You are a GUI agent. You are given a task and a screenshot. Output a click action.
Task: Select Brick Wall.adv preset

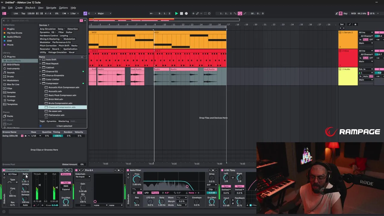[x=56, y=99]
